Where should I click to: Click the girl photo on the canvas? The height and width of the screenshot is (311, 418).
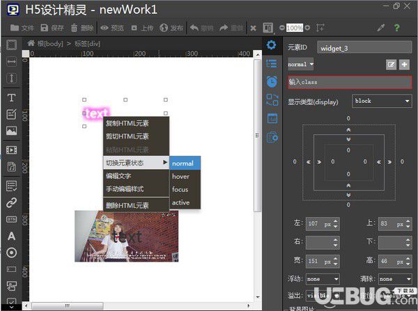126,237
